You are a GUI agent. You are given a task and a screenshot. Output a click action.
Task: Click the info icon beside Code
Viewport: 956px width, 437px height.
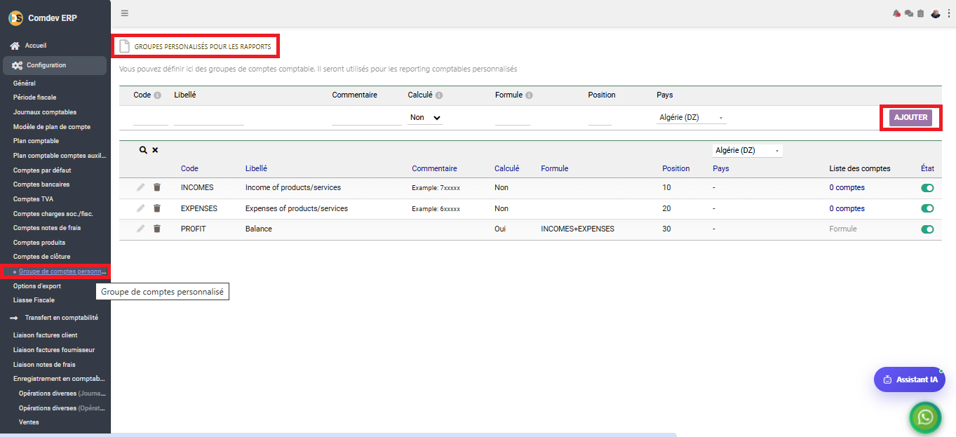click(x=157, y=95)
